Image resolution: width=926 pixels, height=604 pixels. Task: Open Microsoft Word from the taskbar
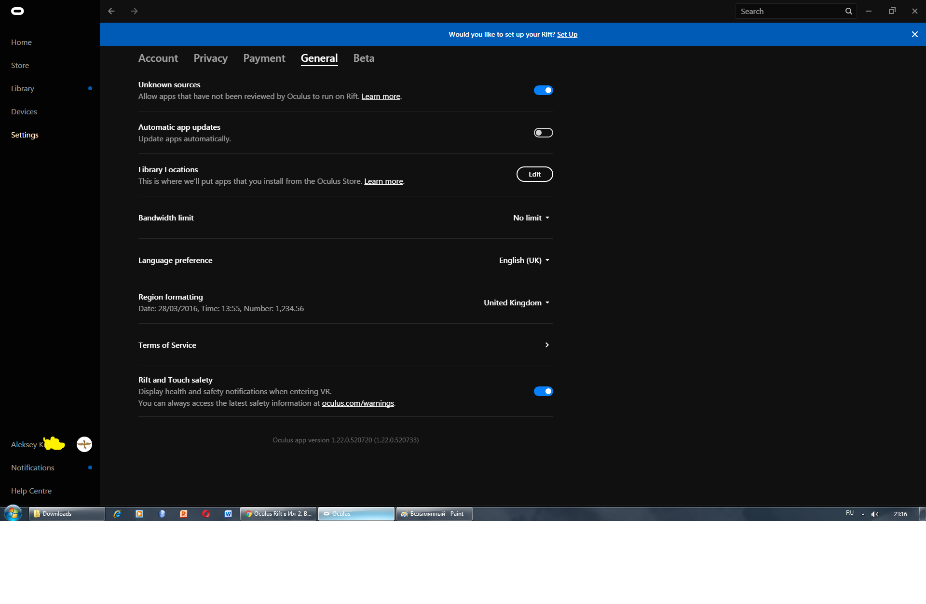pos(228,514)
